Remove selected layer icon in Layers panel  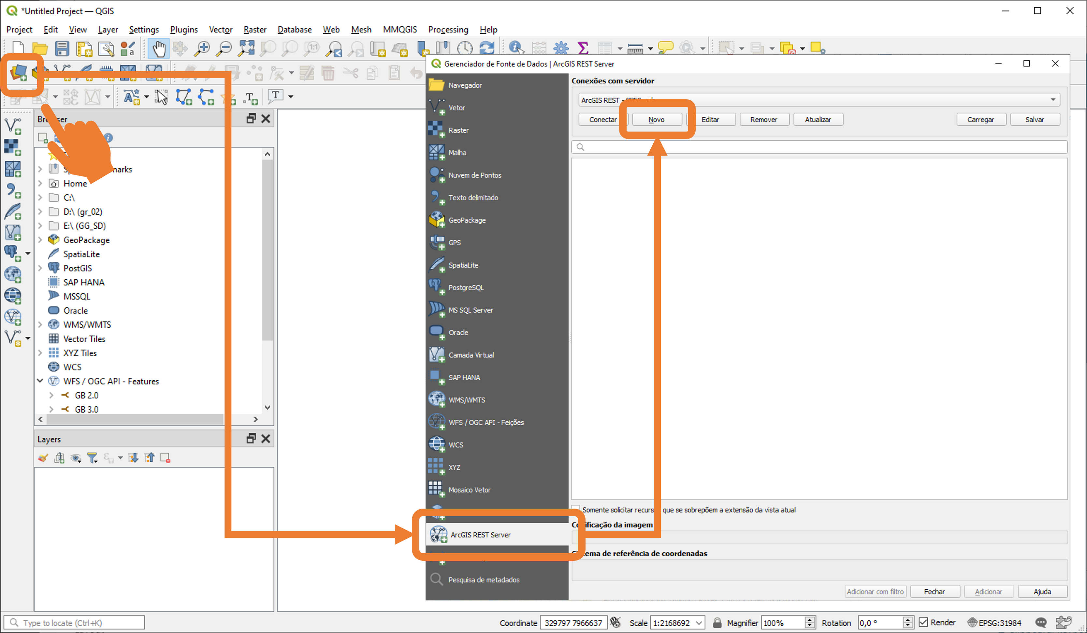point(165,458)
